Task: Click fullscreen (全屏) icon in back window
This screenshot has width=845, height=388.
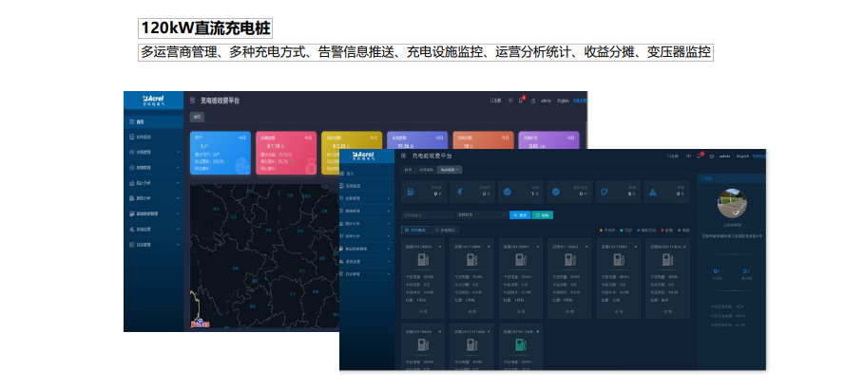Action: pos(496,101)
